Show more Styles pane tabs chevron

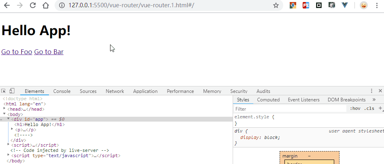pos(374,99)
